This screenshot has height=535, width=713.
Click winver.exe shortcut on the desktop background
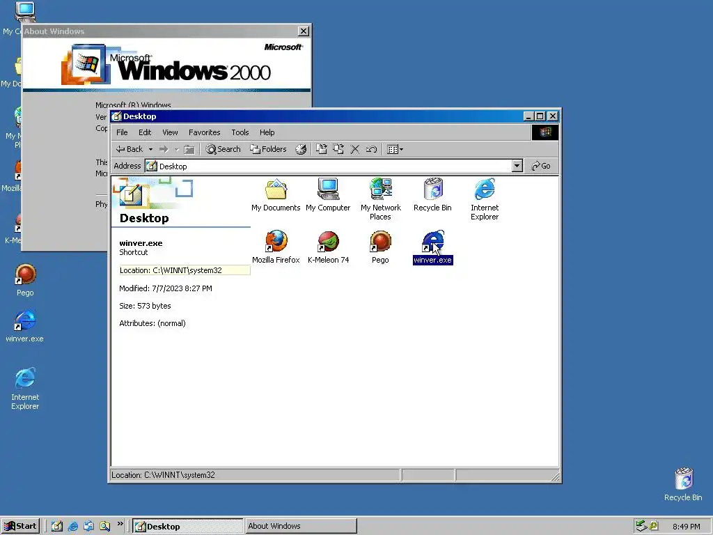24,327
